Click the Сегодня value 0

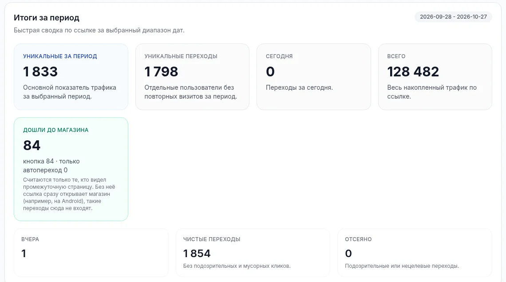coord(270,71)
